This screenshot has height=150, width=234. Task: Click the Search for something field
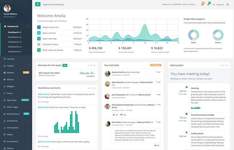coord(54,4)
